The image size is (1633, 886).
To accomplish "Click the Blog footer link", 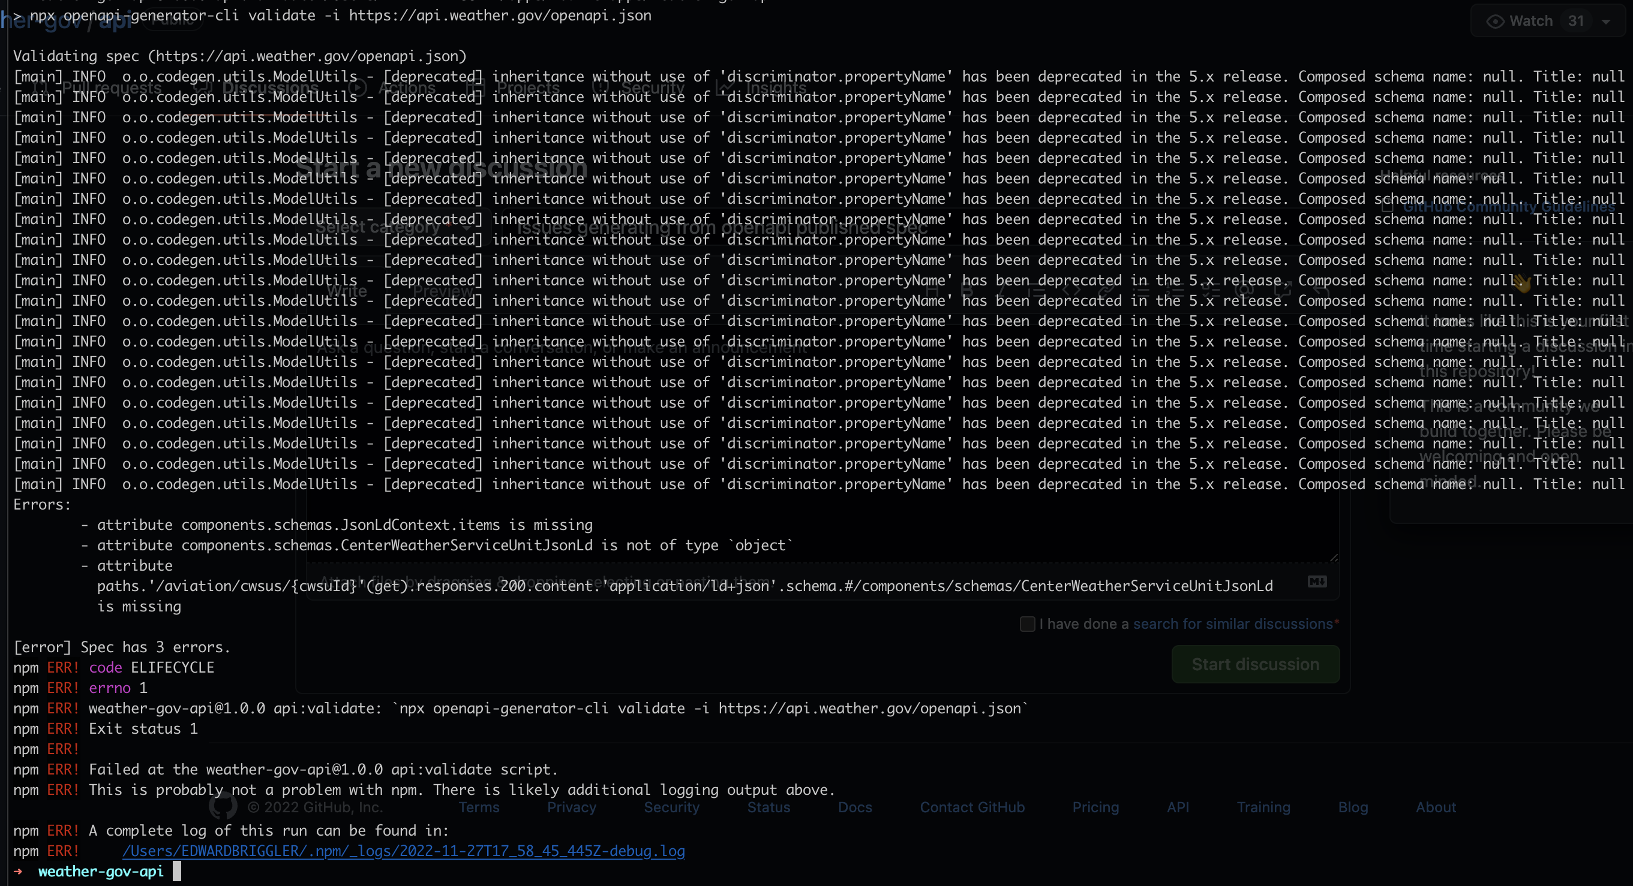I will click(1353, 807).
